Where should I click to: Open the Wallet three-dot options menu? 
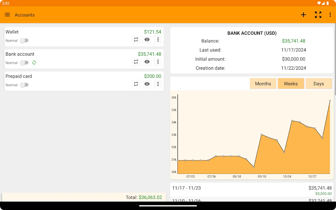coord(158,40)
